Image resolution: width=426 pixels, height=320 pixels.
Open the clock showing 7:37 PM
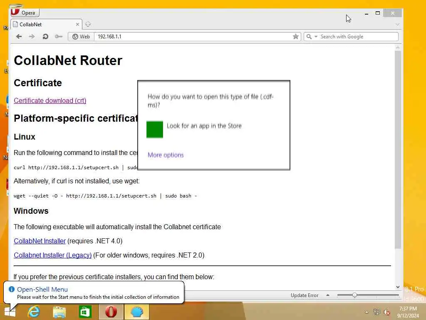[x=408, y=312]
